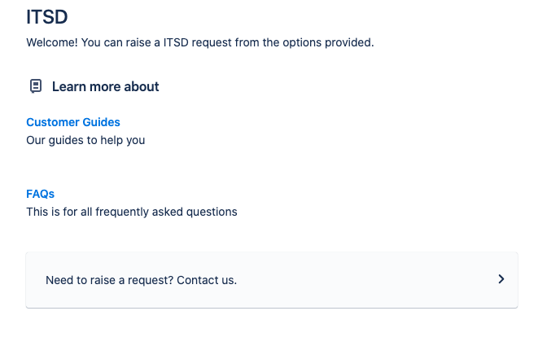Click the 'Learn more about' heading text

click(106, 86)
